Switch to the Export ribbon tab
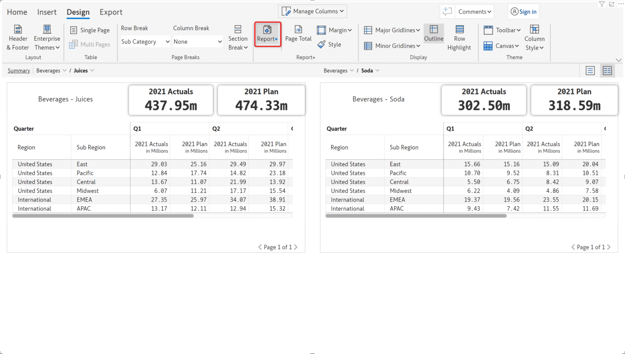Image resolution: width=625 pixels, height=354 pixels. [x=111, y=12]
